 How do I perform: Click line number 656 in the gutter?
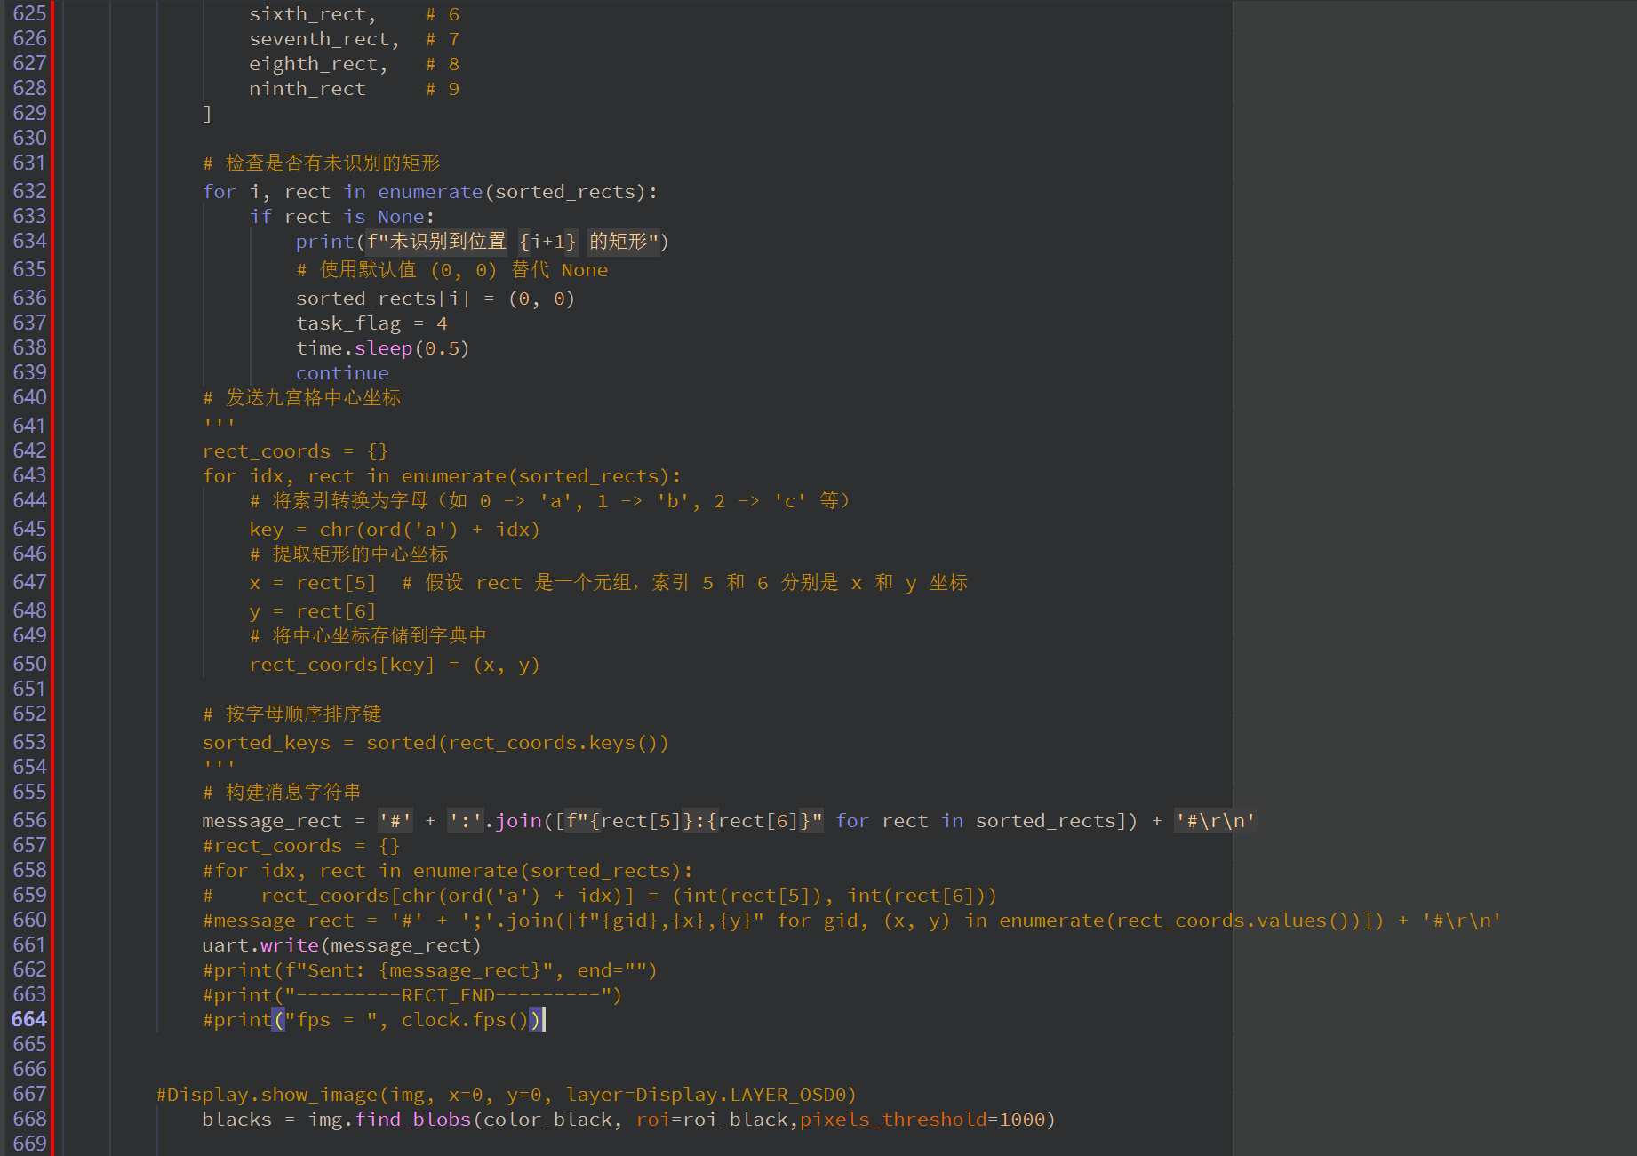[x=29, y=820]
